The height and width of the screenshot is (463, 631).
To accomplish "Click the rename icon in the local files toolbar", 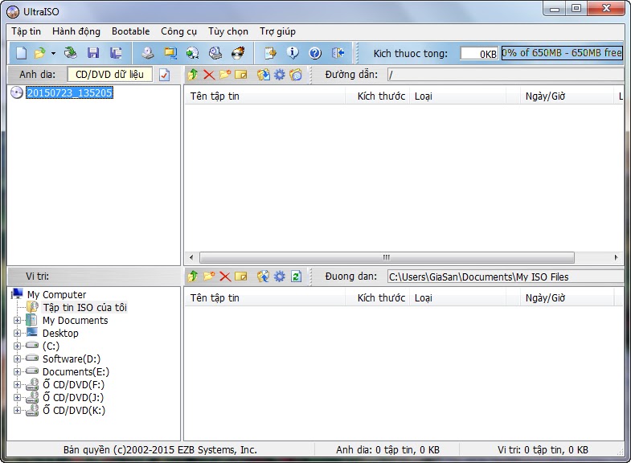I will coord(241,277).
